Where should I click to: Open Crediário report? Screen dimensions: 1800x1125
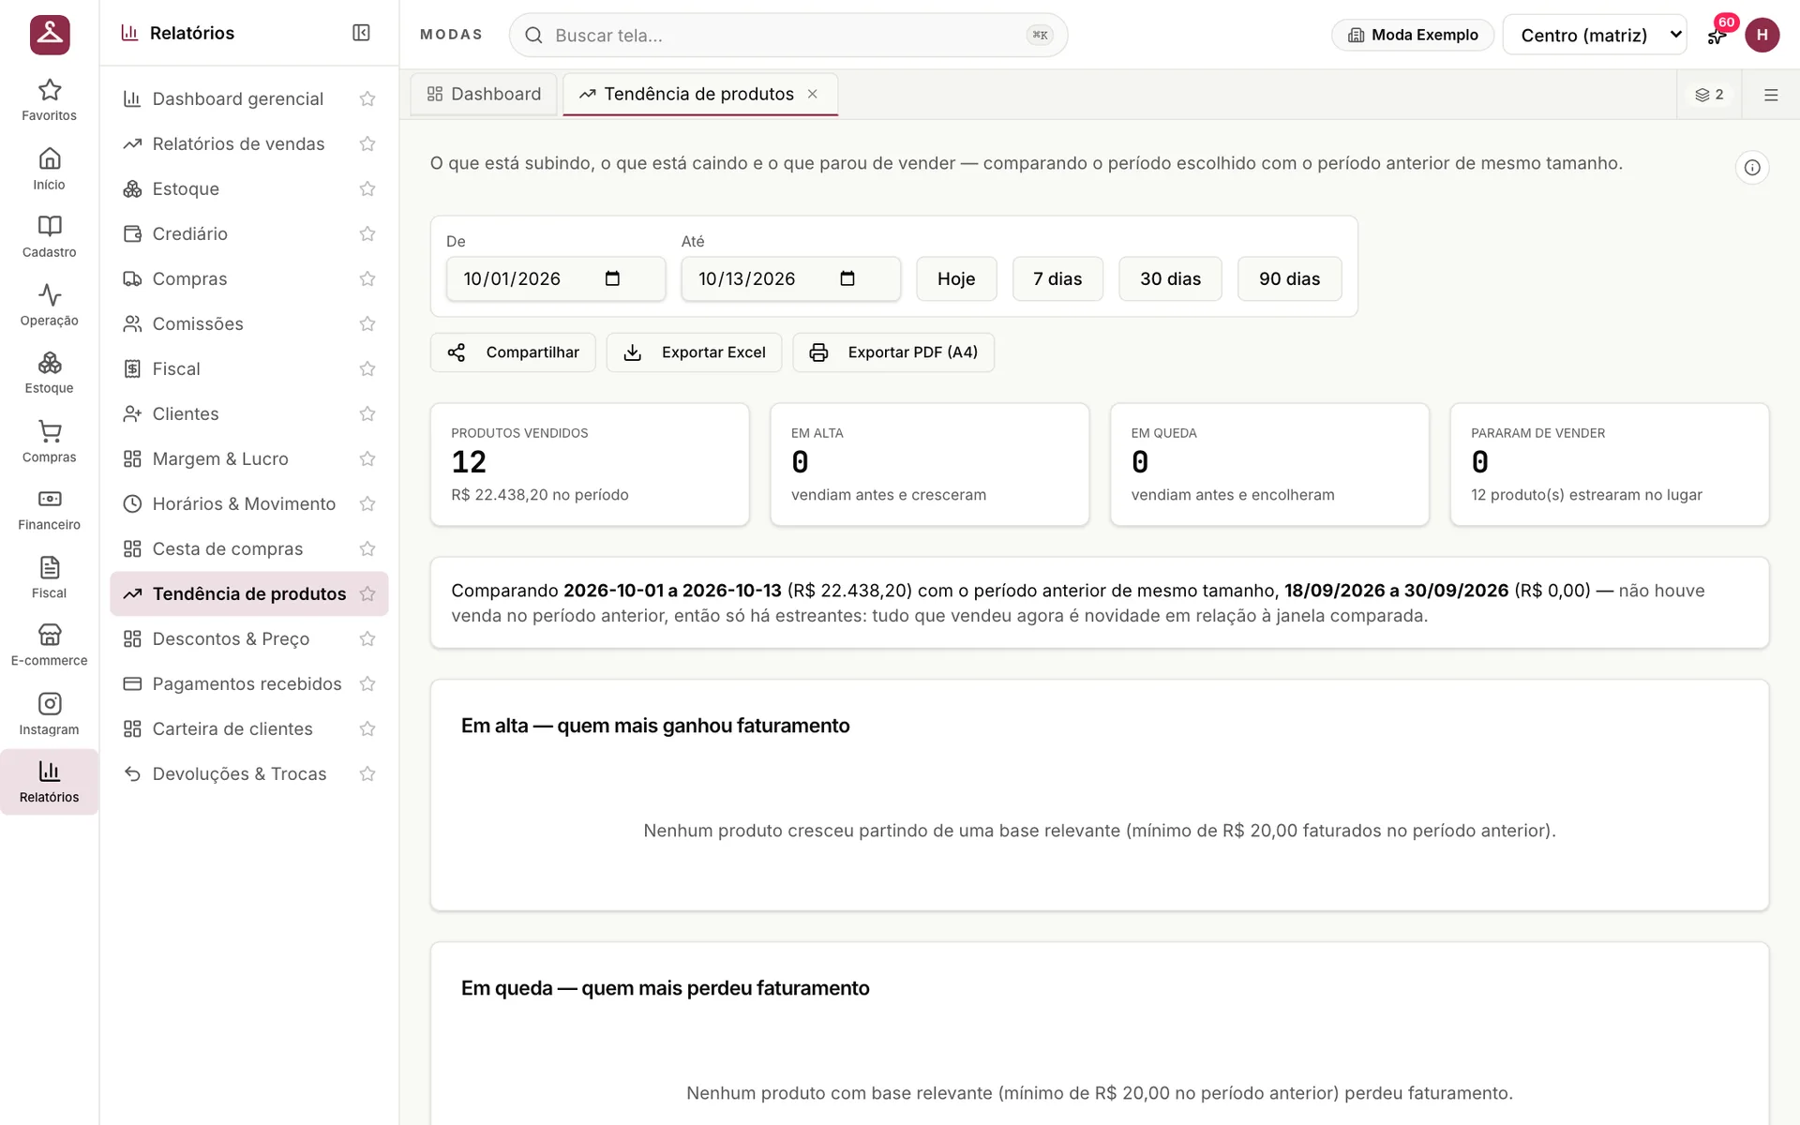pyautogui.click(x=190, y=233)
